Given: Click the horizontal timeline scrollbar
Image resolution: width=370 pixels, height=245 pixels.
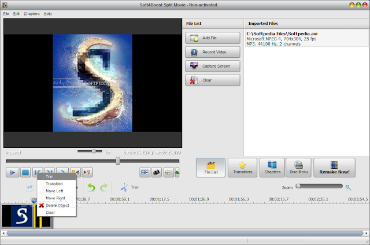Looking at the screenshot, I should 185,233.
